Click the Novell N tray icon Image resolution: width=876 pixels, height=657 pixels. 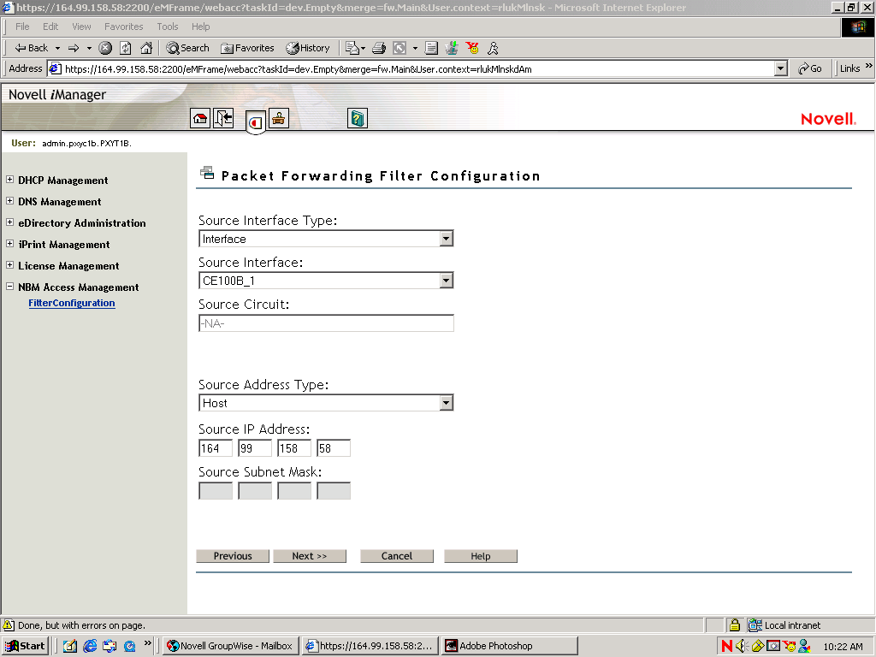click(727, 646)
